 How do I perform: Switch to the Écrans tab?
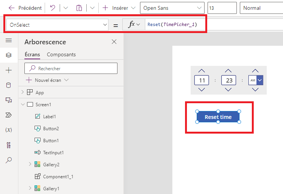[32, 54]
